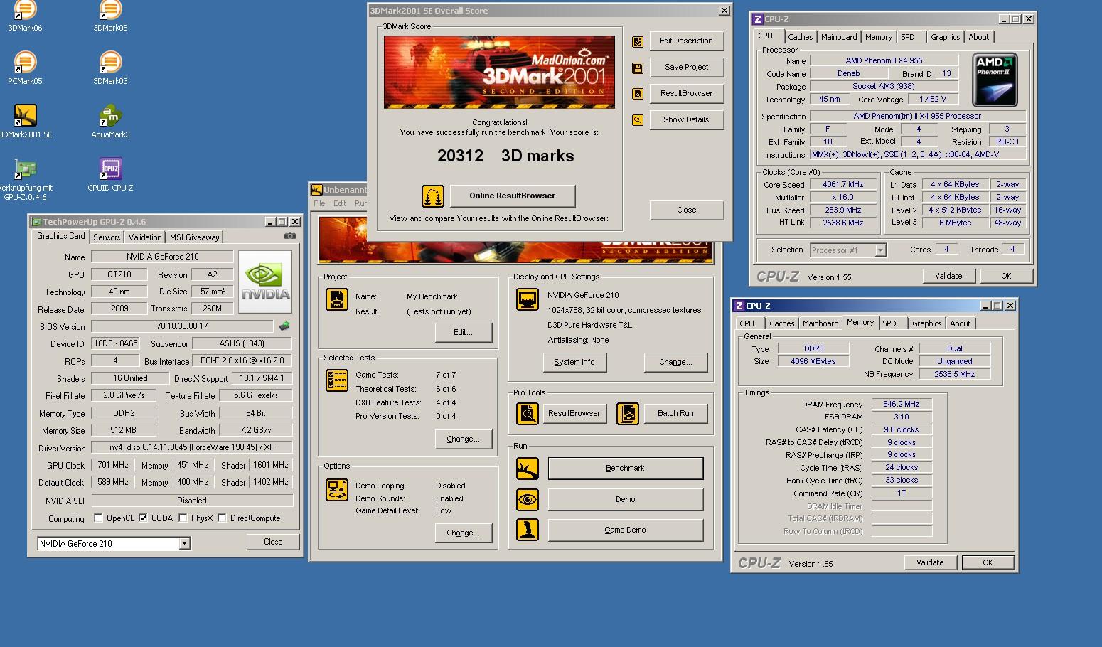Click the System Info button

tap(574, 362)
